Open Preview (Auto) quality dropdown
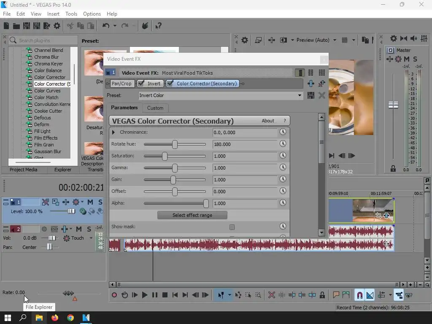 [335, 40]
